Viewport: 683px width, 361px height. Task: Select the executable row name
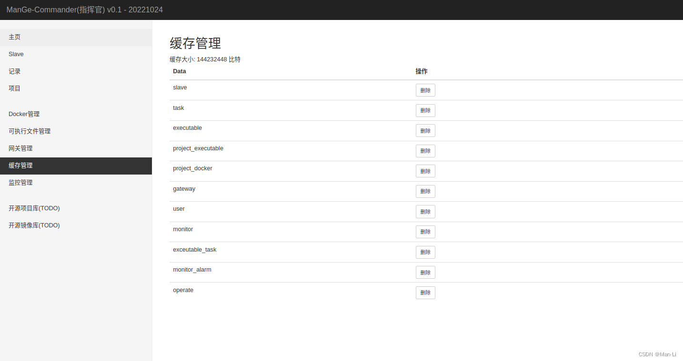188,128
